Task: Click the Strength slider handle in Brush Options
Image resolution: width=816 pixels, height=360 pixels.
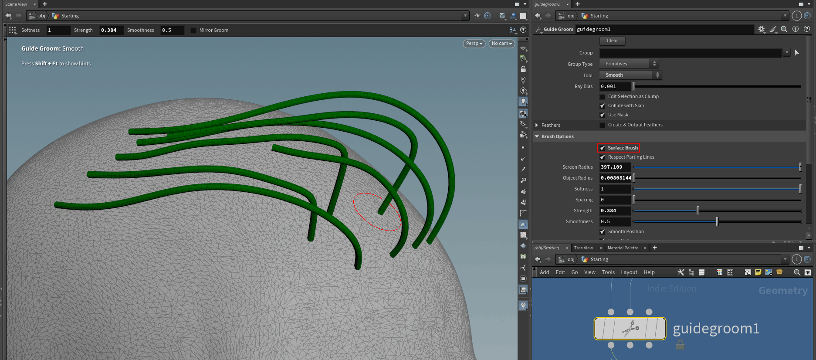Action: click(697, 211)
